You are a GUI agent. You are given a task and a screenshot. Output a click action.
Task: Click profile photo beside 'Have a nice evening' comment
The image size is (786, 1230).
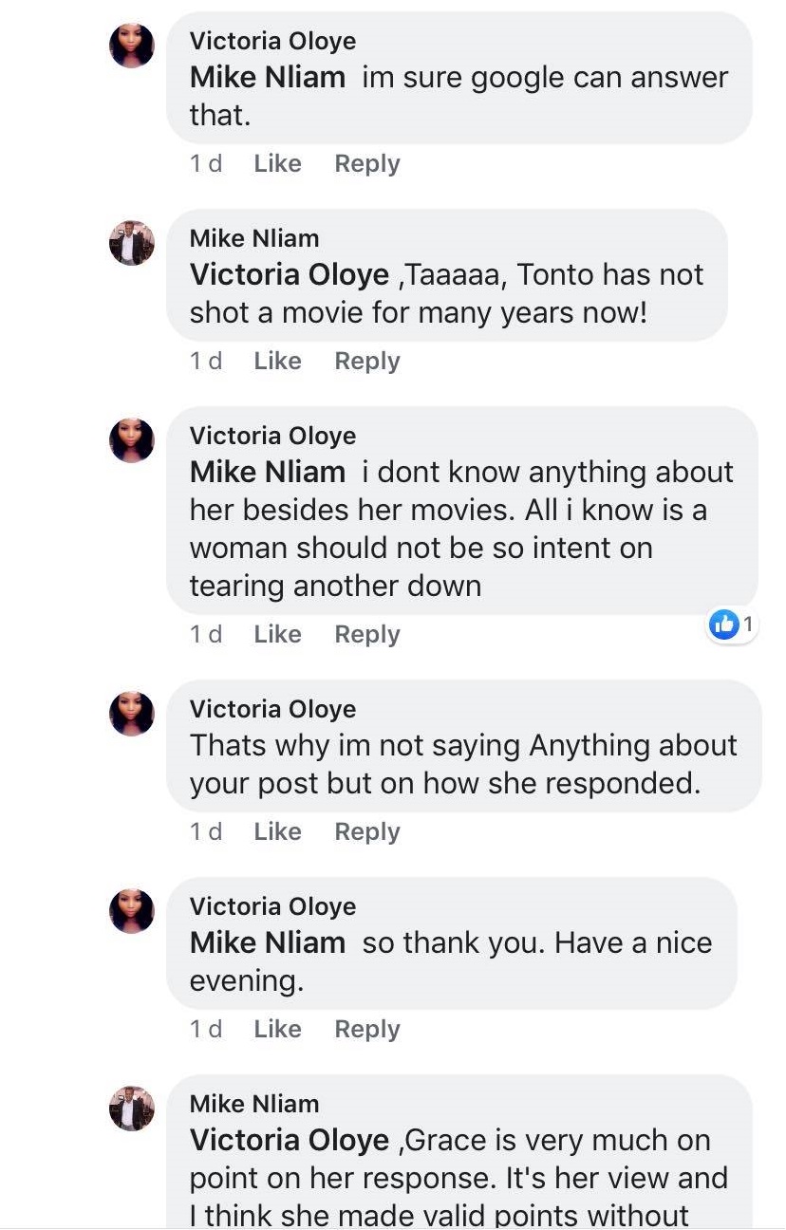coord(132,911)
